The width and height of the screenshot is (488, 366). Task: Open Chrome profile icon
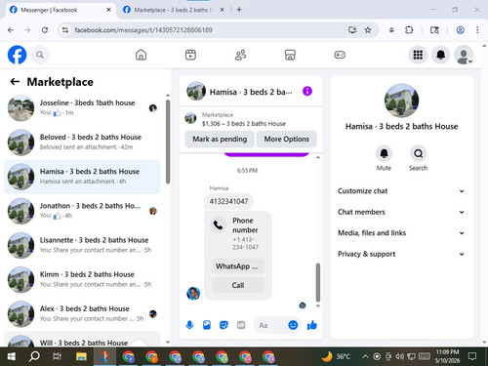coord(460,30)
